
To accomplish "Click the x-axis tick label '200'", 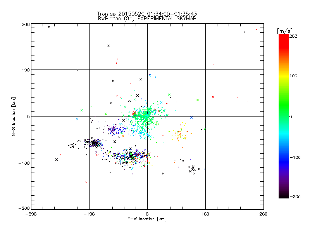I will pos(263,214).
